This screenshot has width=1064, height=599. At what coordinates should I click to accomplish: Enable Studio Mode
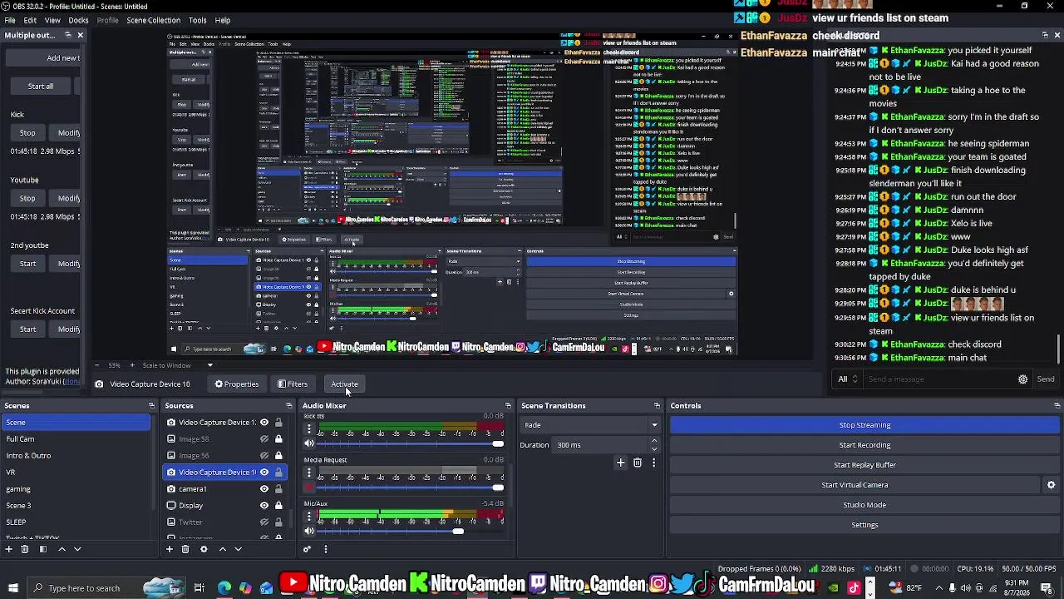pos(864,505)
